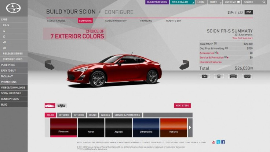Start Live Chat
Viewport: 270px width, 152px height.
tap(232, 2)
